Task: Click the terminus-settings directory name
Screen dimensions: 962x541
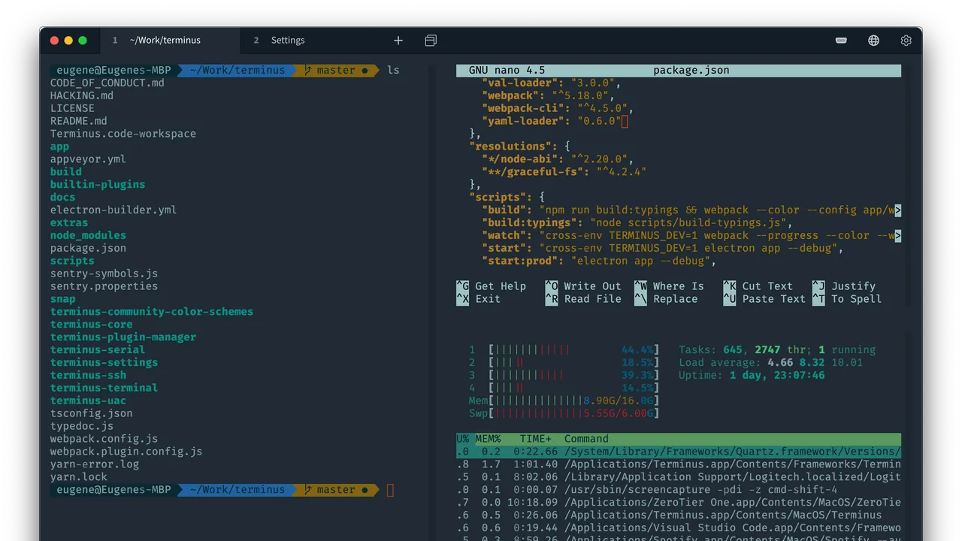Action: coord(104,362)
